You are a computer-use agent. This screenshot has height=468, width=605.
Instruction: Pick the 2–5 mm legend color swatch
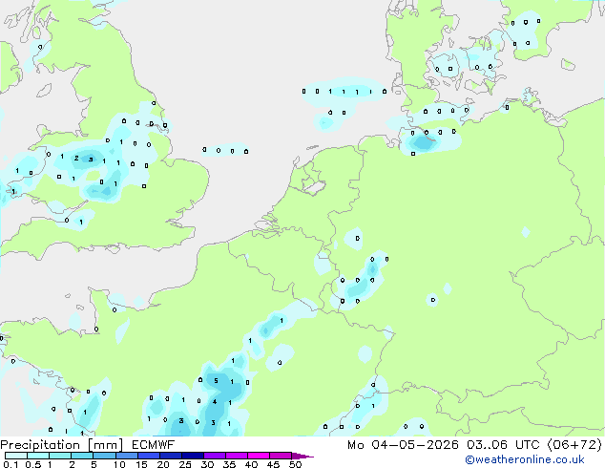pyautogui.click(x=82, y=456)
